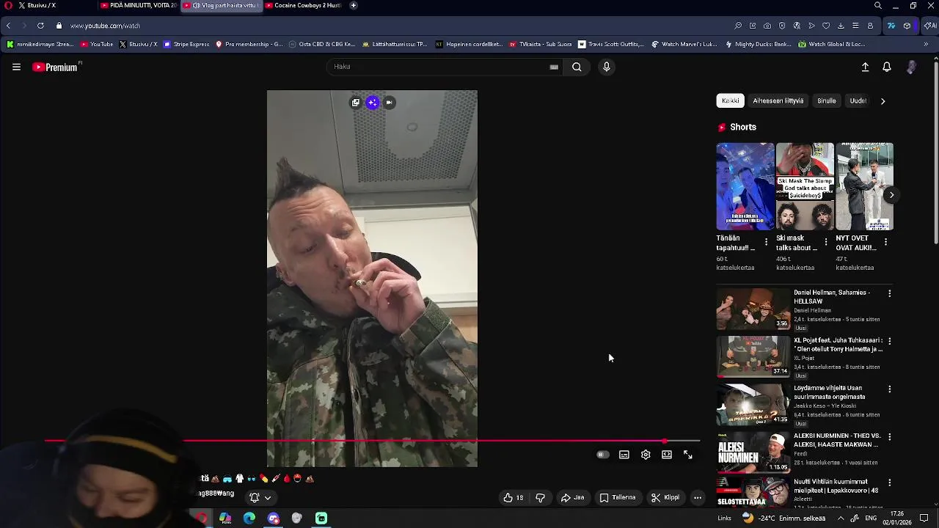Open the YouTube guide hamburger menu
Image resolution: width=939 pixels, height=528 pixels.
(x=16, y=67)
